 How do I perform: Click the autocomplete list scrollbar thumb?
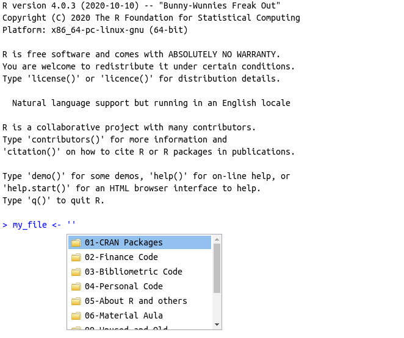[x=217, y=268]
